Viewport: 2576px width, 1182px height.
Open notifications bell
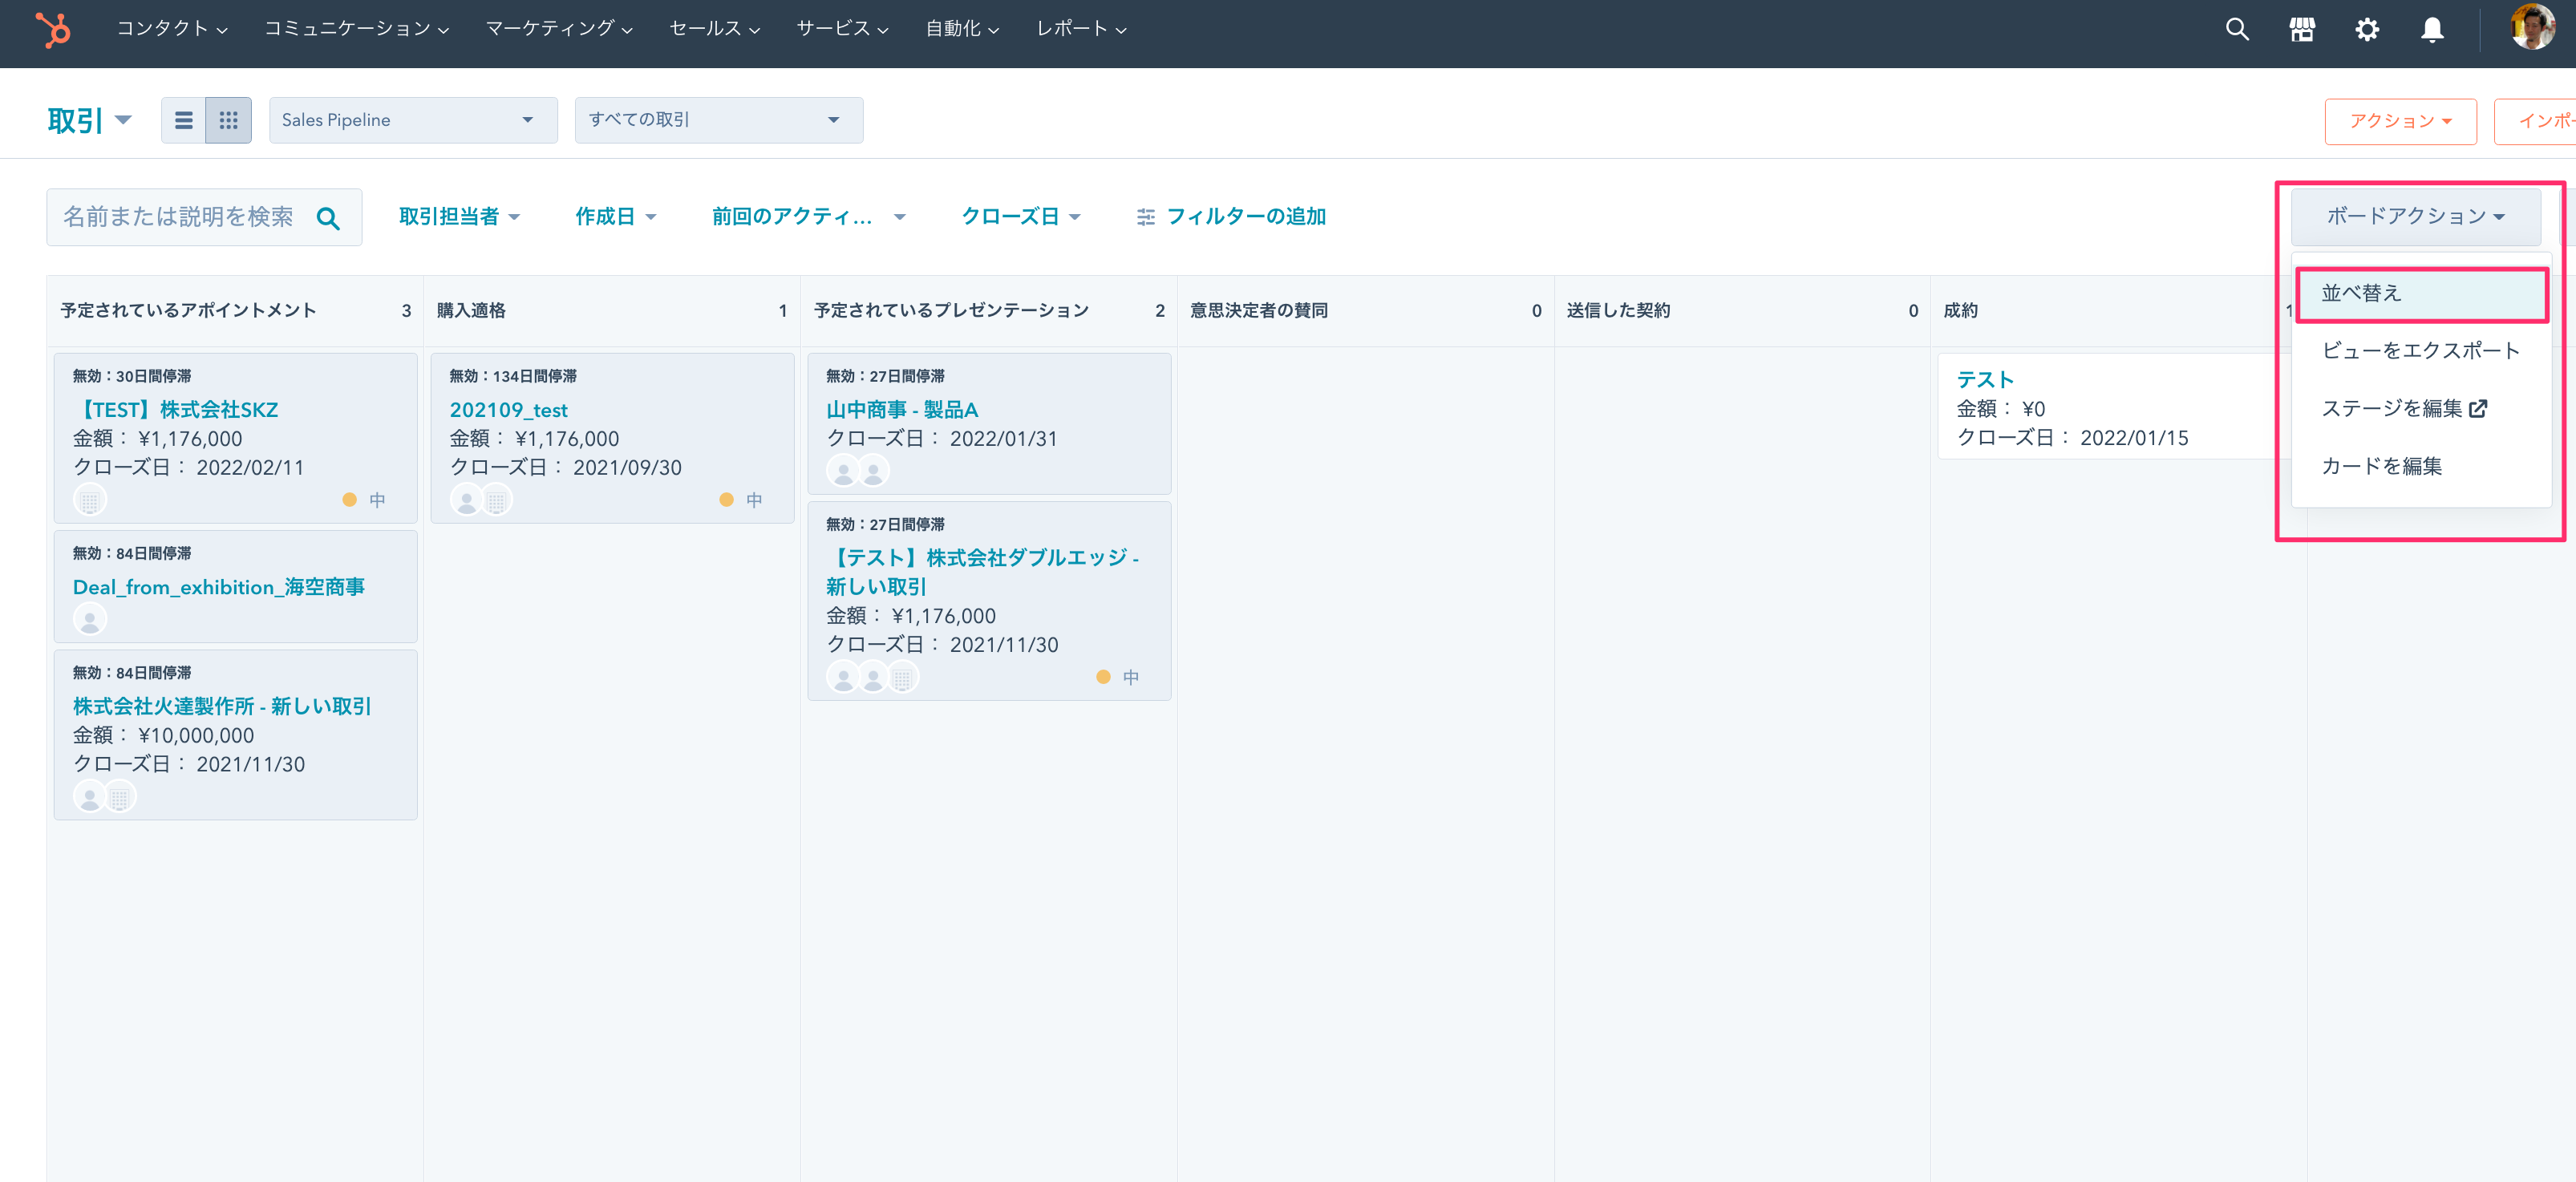click(x=2432, y=29)
